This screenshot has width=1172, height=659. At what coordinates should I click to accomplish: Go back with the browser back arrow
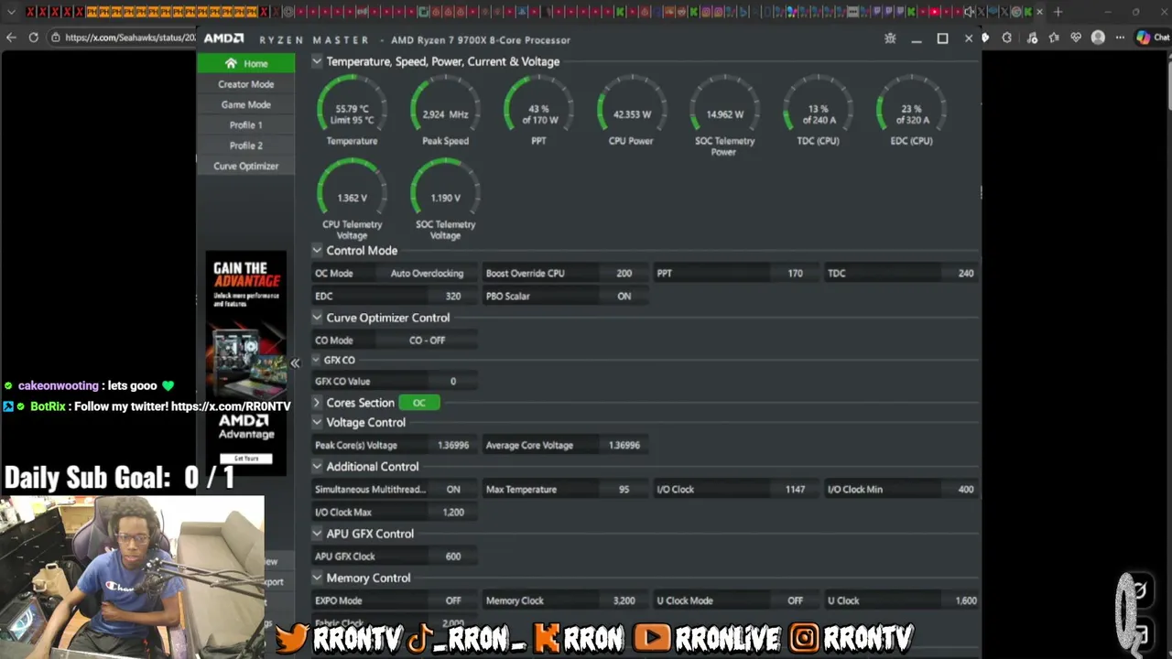(x=11, y=38)
